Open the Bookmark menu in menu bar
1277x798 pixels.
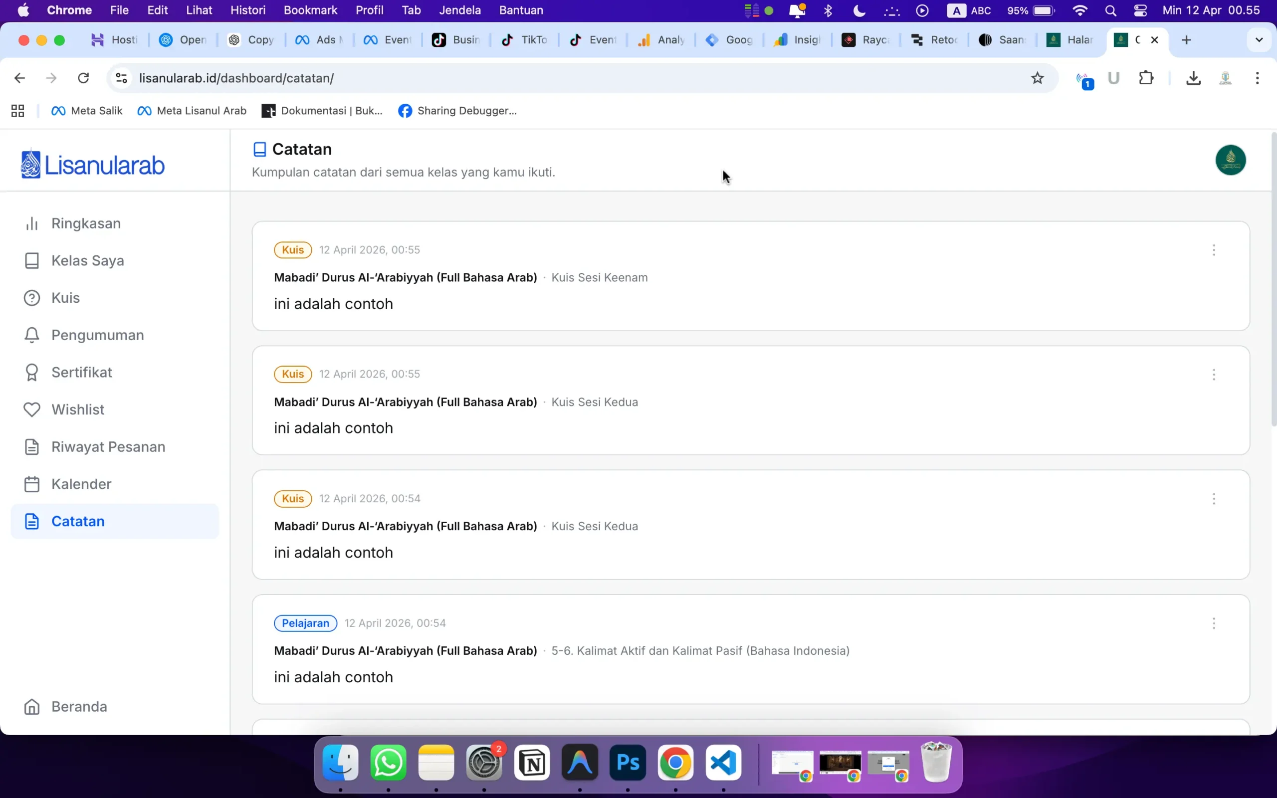(x=310, y=10)
